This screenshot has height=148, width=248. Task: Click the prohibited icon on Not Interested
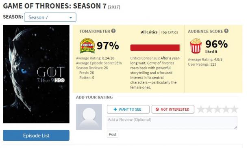tap(157, 109)
